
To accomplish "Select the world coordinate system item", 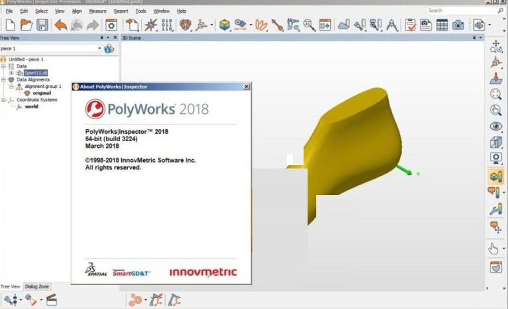I will pos(31,107).
